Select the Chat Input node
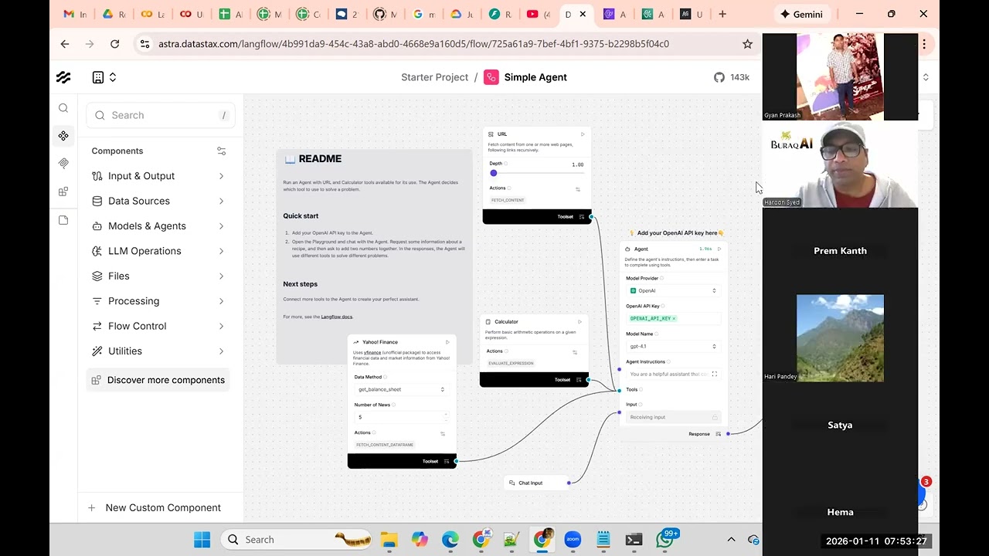The height and width of the screenshot is (556, 989). (538, 483)
